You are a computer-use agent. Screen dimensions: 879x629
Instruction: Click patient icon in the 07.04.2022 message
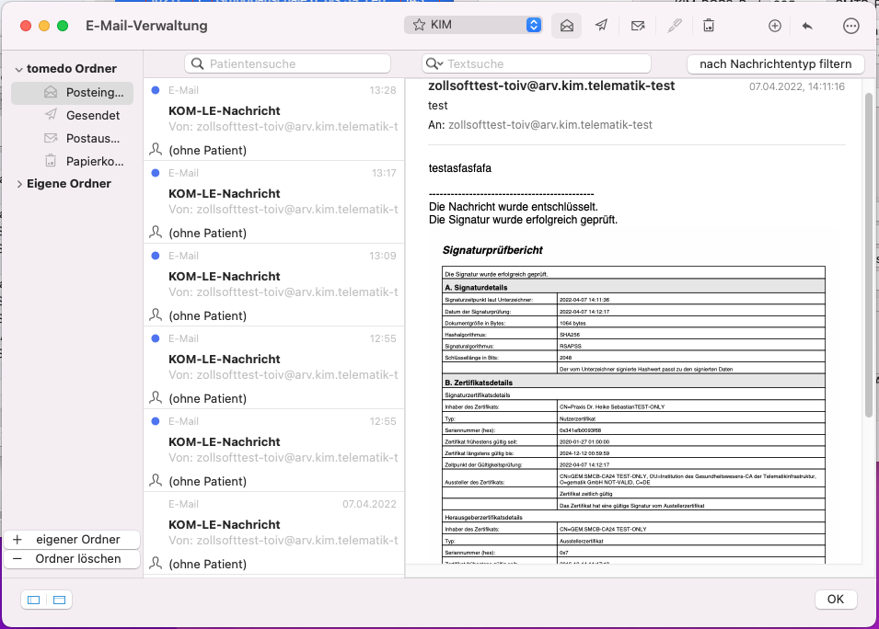[x=156, y=564]
